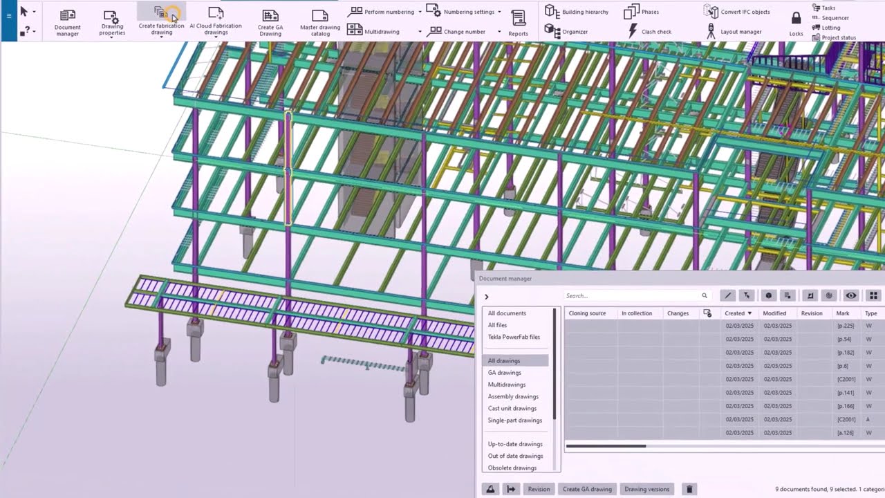This screenshot has width=885, height=498.
Task: Select Cast unit drawings category
Action: pos(512,408)
